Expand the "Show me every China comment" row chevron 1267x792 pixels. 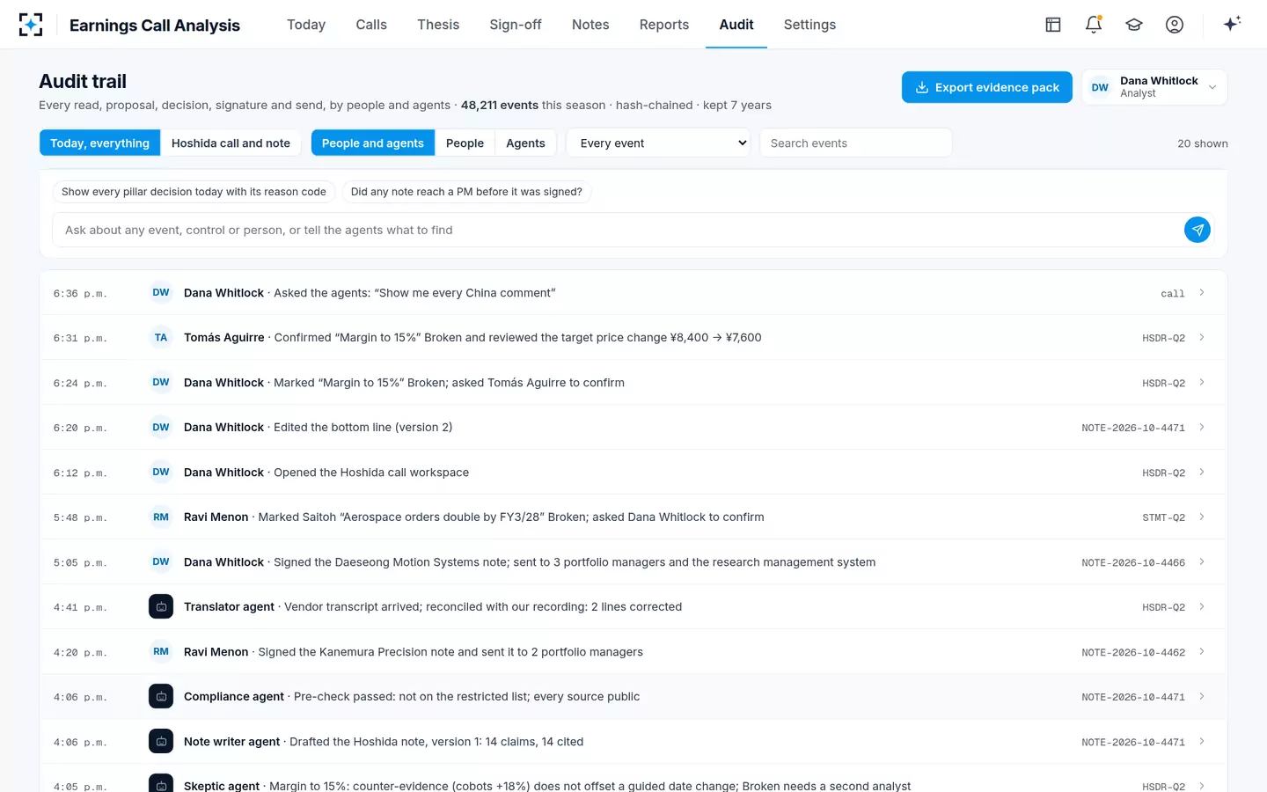1202,293
